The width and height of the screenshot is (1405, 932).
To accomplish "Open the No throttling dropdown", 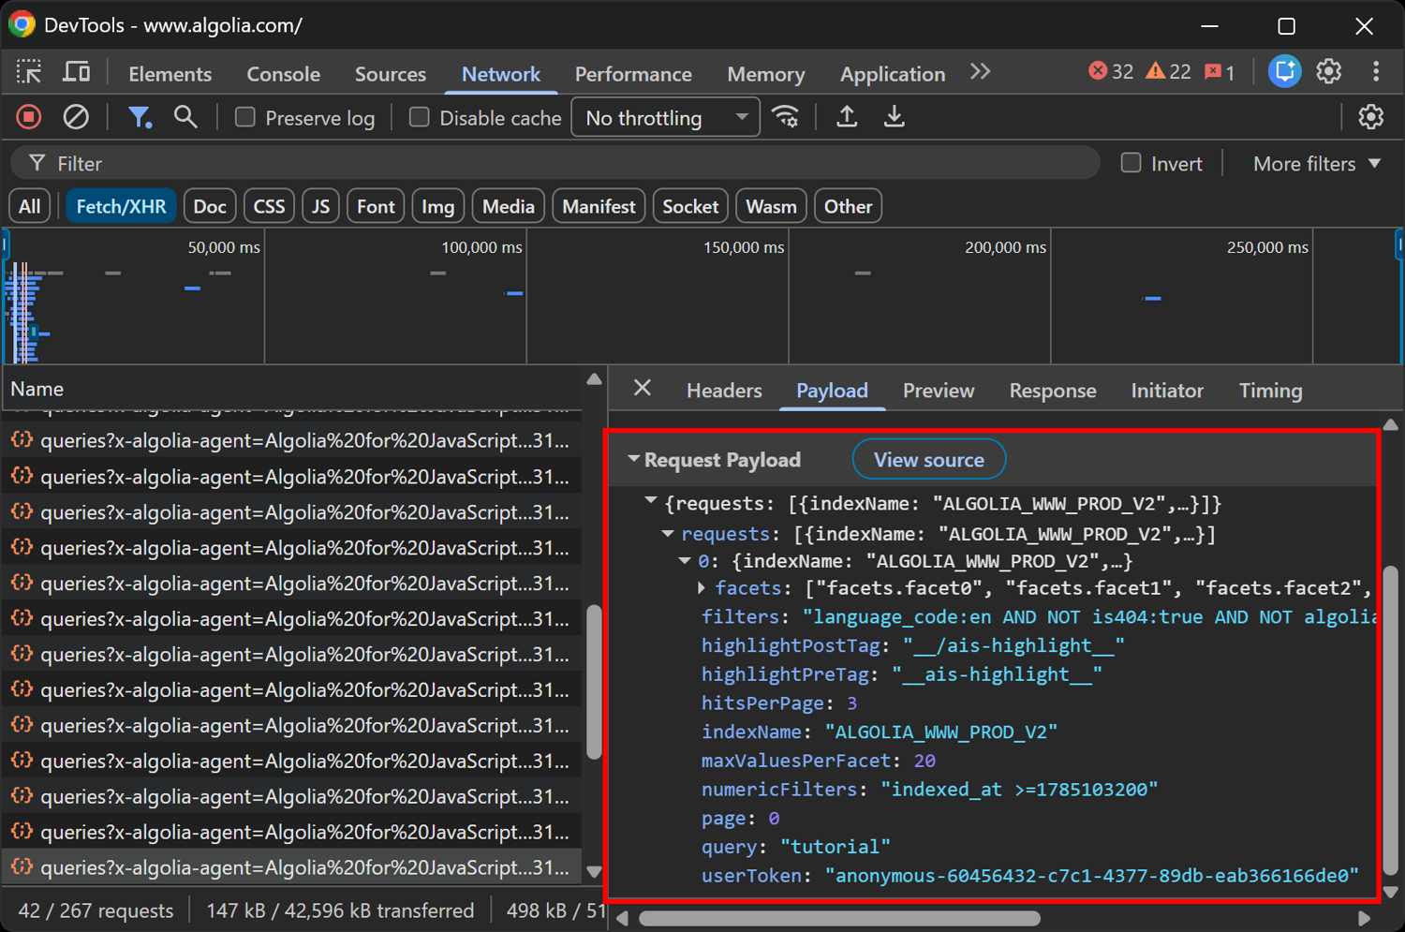I will coord(665,117).
